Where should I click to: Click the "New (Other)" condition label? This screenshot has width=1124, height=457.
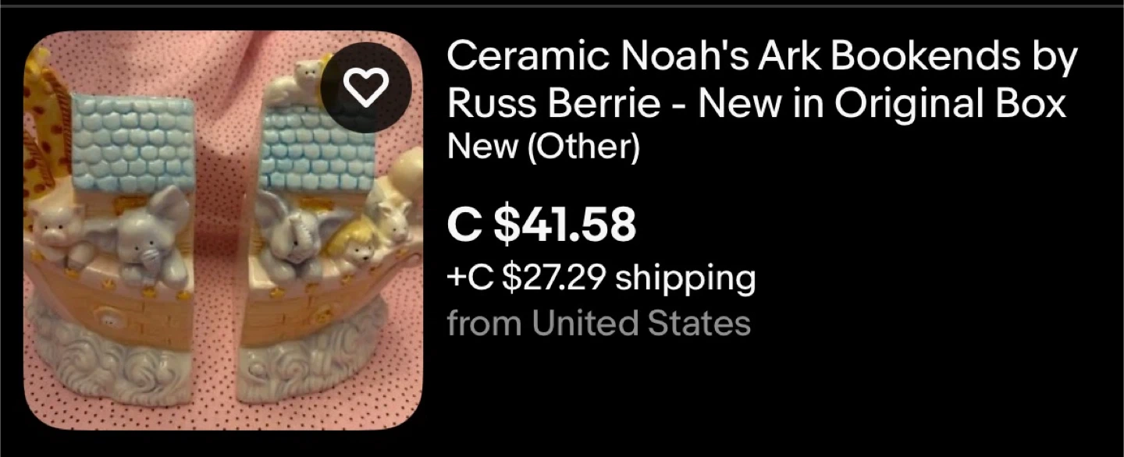[x=543, y=147]
